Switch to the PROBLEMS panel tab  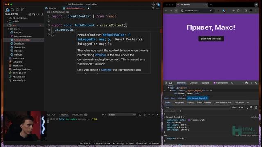(77, 115)
